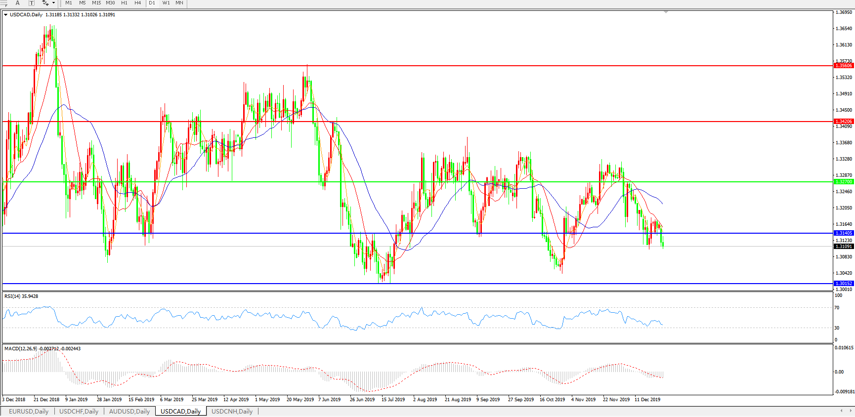Switch timeframe to M1
Viewport: 855px width, 417px height.
[x=69, y=3]
